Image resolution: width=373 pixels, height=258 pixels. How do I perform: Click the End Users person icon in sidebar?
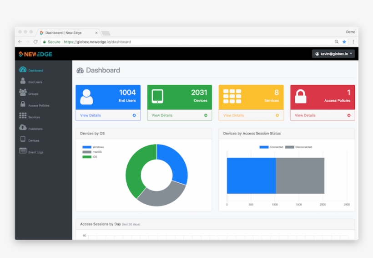pyautogui.click(x=23, y=81)
